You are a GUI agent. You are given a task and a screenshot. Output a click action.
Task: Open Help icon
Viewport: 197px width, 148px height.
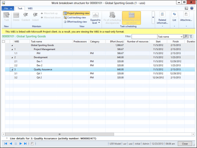tap(192, 8)
